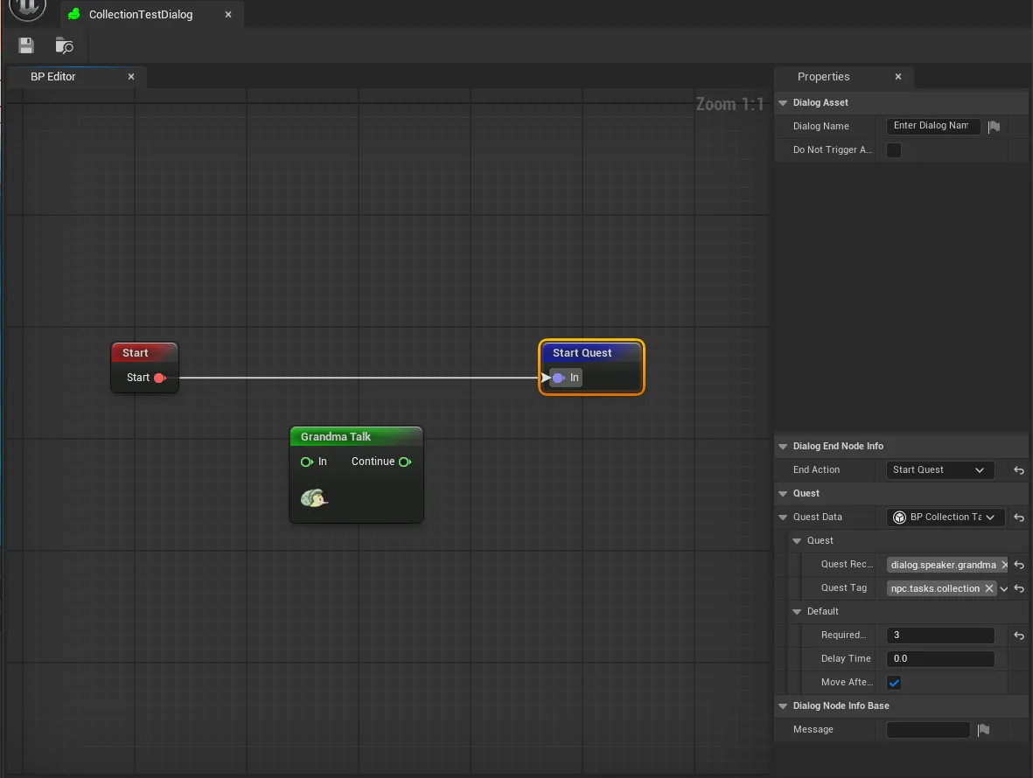The height and width of the screenshot is (778, 1033).
Task: Click the End Action property label
Action: coord(816,470)
